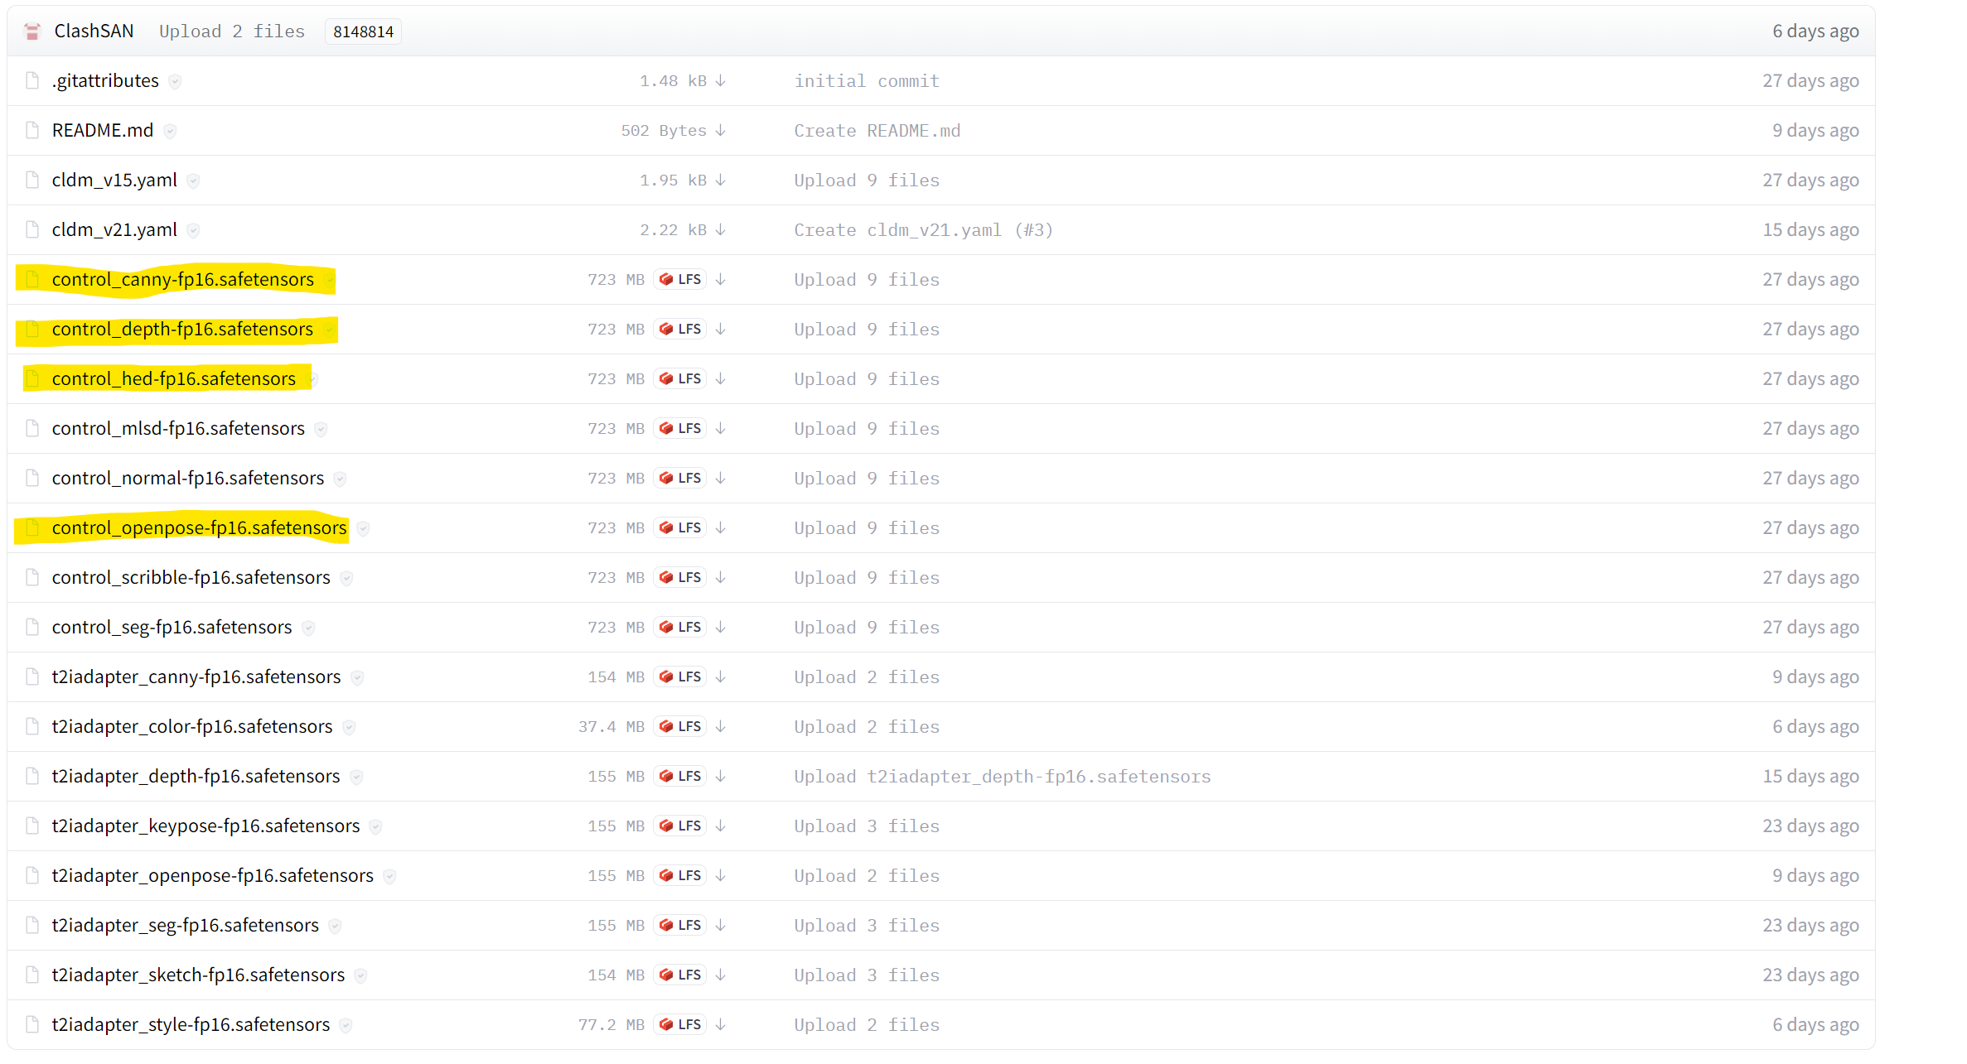Click security shield icon next to cldm_v15.yaml
Screen dimensions: 1967x1064
(x=193, y=181)
